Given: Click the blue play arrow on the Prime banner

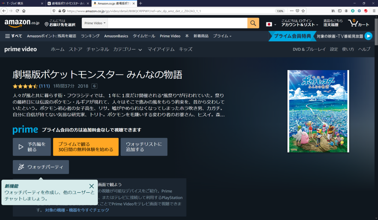Looking at the screenshot, I should (x=368, y=36).
